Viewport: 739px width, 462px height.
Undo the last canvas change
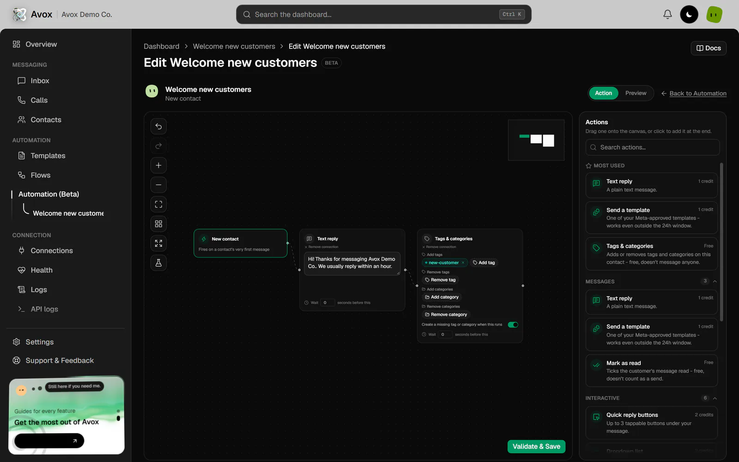coord(158,126)
